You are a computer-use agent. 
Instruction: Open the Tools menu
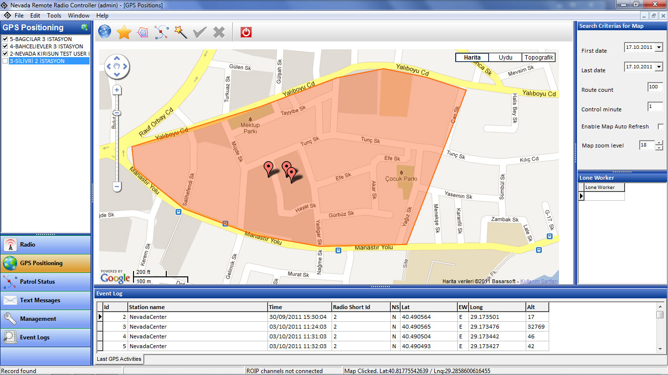tap(54, 16)
